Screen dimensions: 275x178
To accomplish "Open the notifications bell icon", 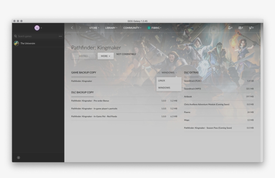I will point(229,28).
